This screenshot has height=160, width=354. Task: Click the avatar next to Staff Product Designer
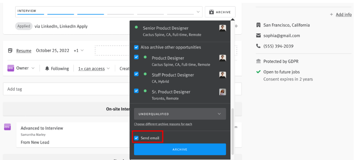pyautogui.click(x=222, y=75)
